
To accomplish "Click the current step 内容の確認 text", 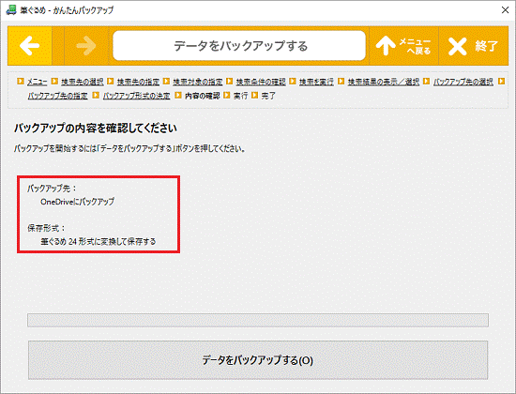I will pyautogui.click(x=202, y=96).
